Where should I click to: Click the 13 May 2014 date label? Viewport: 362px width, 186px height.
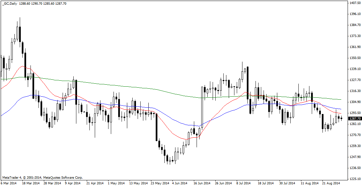(138, 183)
